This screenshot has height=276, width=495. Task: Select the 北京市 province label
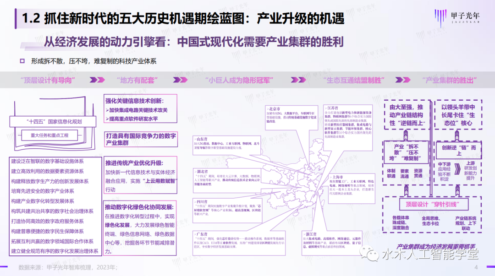click(274, 109)
